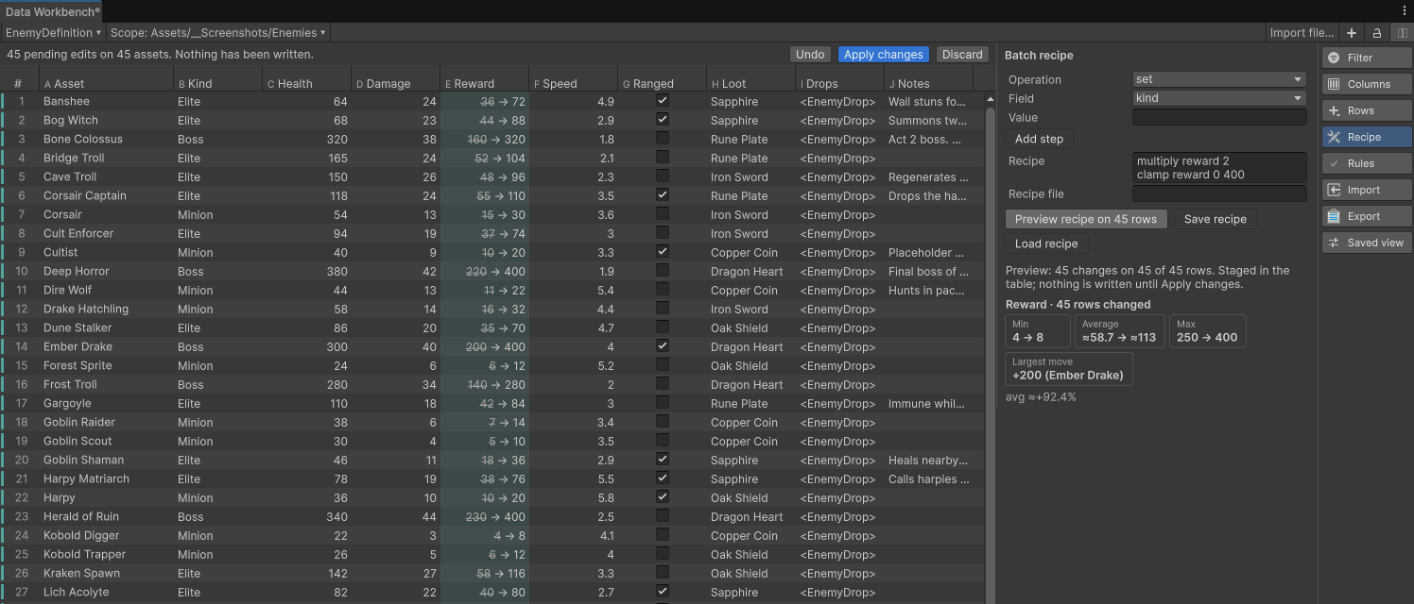Screen dimensions: 1414x604
Task: Toggle Ranged checkbox for Bog Witch
Action: pos(663,119)
